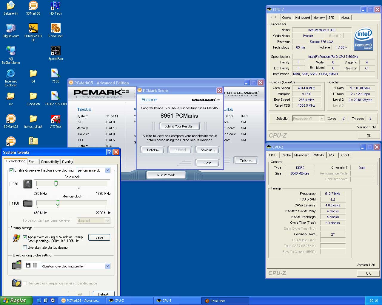Click Save as in PCMark Score
The height and width of the screenshot is (305, 382).
[208, 150]
